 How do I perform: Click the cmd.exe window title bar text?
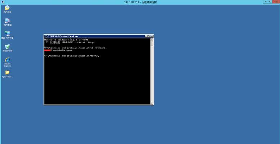pos(63,36)
